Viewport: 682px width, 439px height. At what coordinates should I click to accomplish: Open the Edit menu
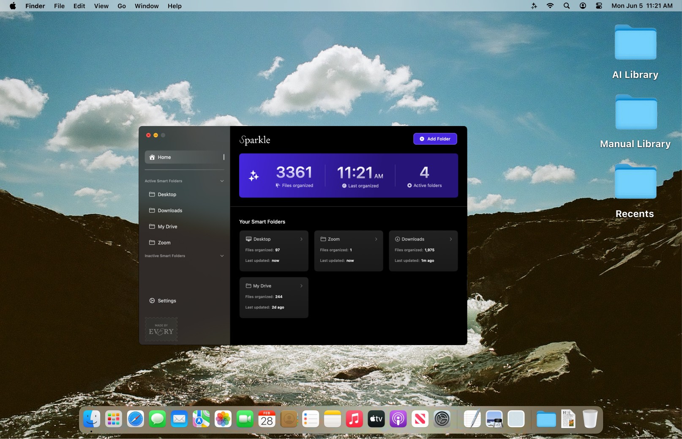[79, 6]
